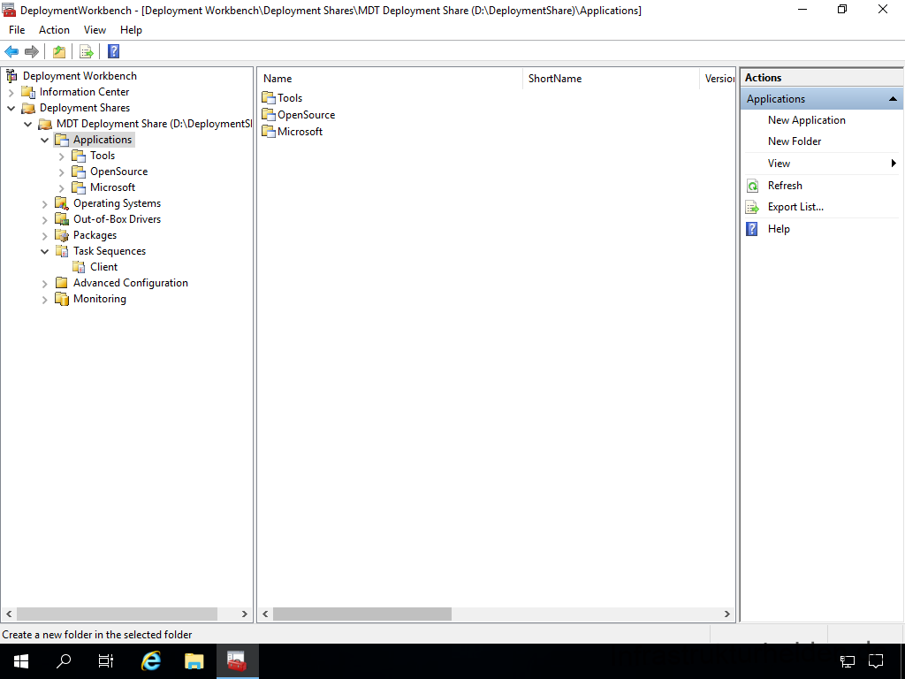Open File Explorer from the taskbar
This screenshot has height=679, width=905.
click(194, 661)
